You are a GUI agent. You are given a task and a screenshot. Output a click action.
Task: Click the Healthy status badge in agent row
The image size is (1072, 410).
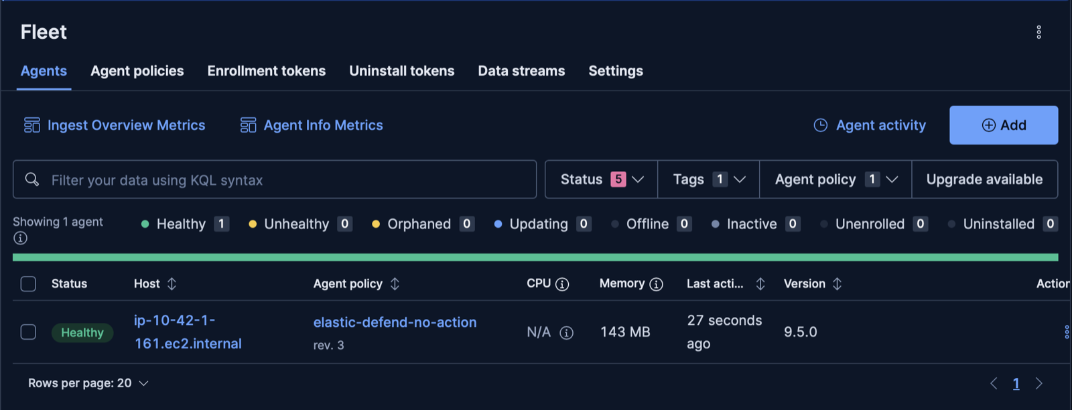(82, 333)
